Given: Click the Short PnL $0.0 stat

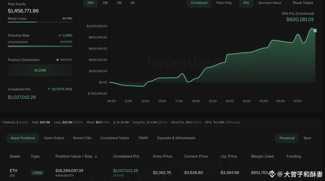Looking at the screenshot, I should (186, 122).
